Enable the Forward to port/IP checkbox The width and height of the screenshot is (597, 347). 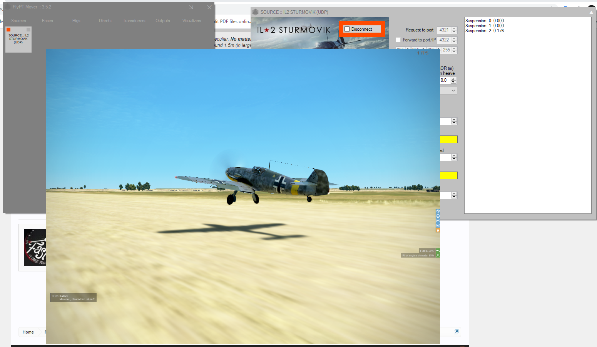click(x=398, y=40)
